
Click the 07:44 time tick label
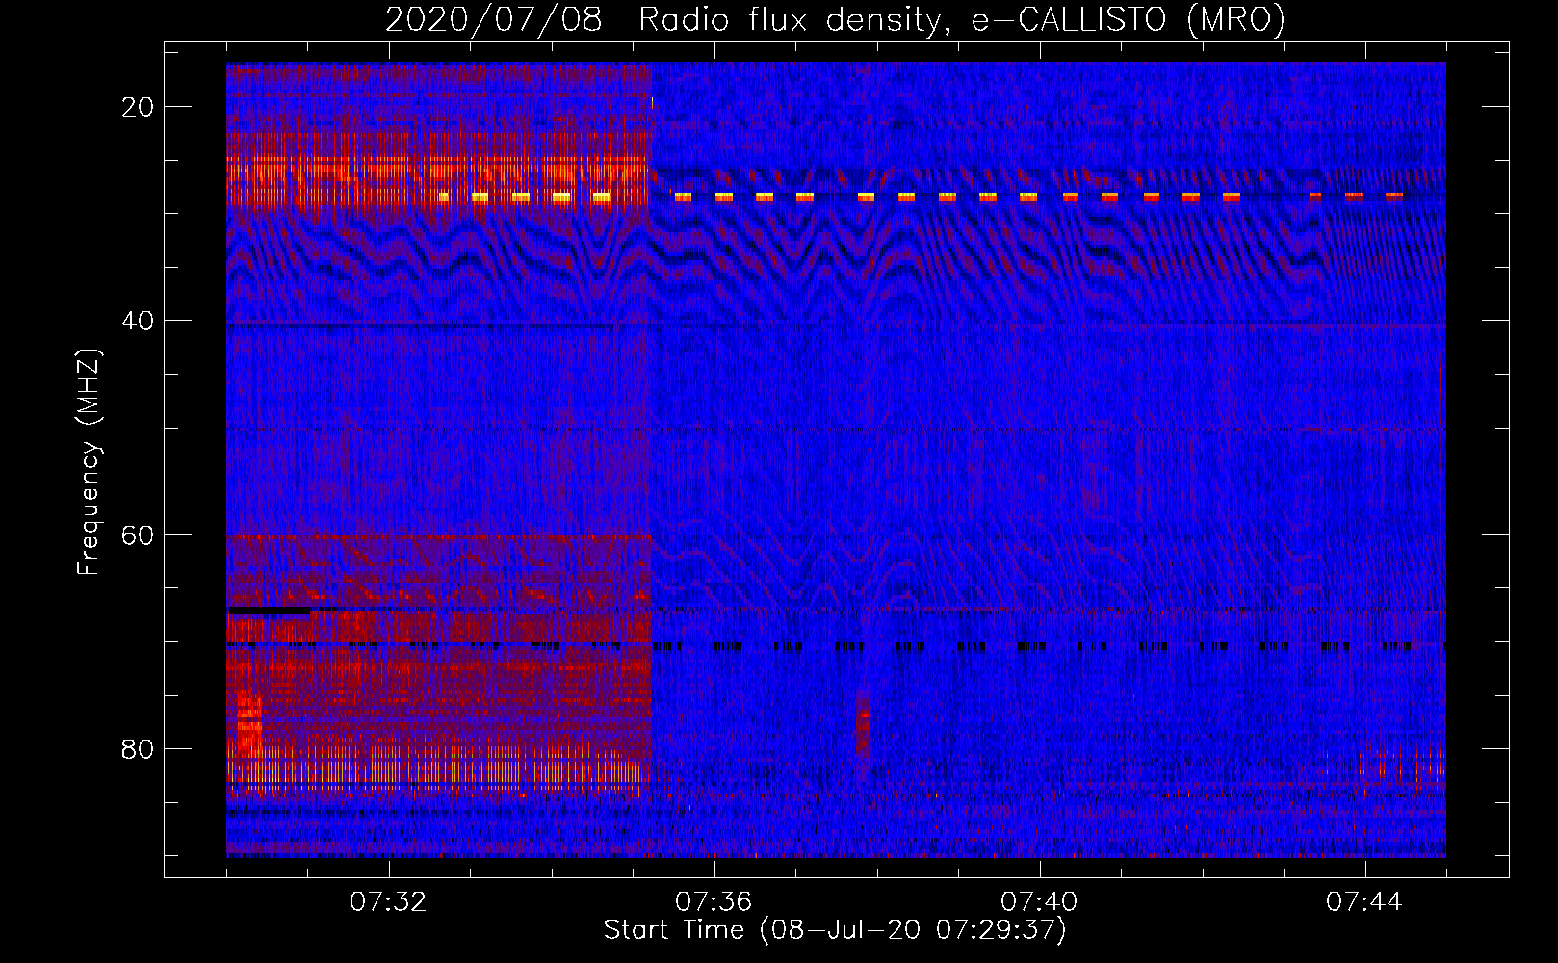click(1364, 902)
